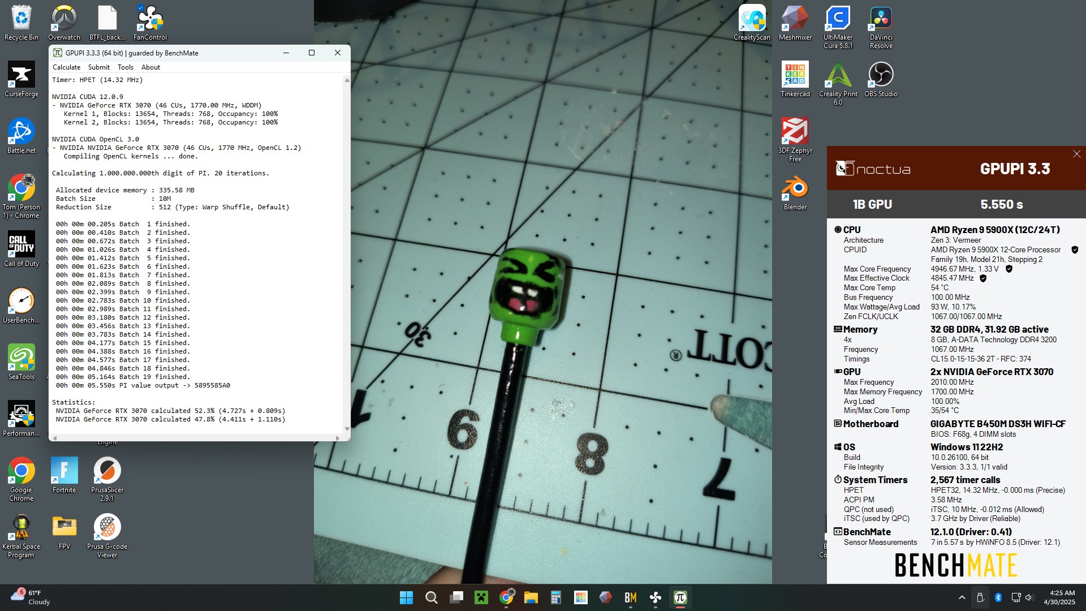The height and width of the screenshot is (611, 1086).
Task: Open Minecraft from the taskbar
Action: pyautogui.click(x=481, y=597)
